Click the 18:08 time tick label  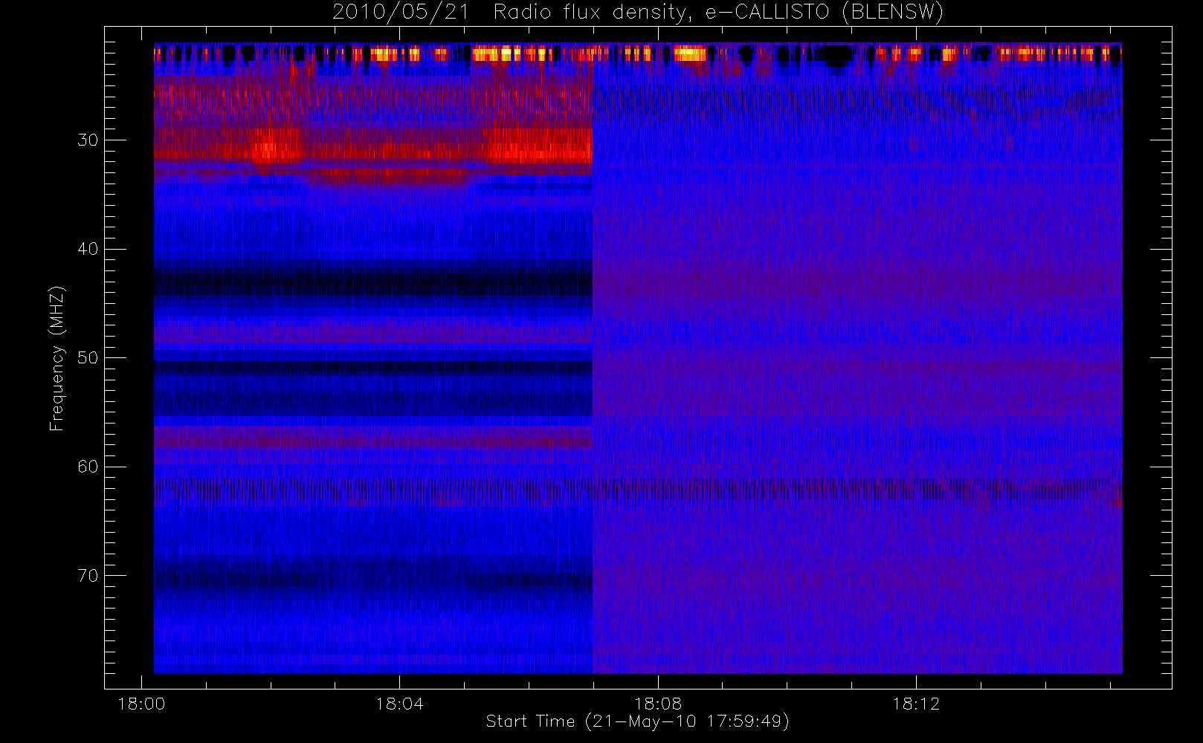657,704
